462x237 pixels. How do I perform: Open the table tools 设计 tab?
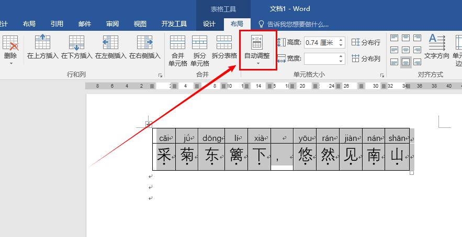209,24
